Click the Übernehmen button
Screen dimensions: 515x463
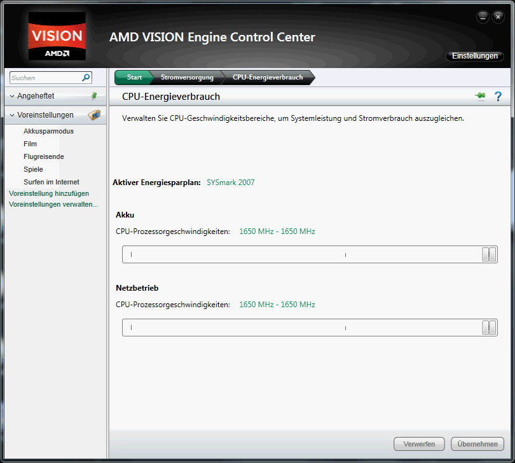click(x=477, y=444)
